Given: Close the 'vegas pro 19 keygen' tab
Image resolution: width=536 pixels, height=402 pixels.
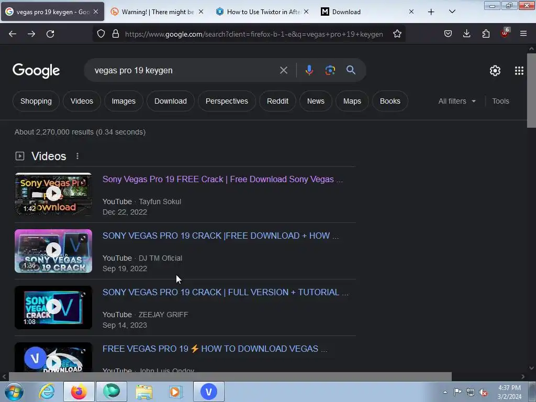Looking at the screenshot, I should (96, 12).
